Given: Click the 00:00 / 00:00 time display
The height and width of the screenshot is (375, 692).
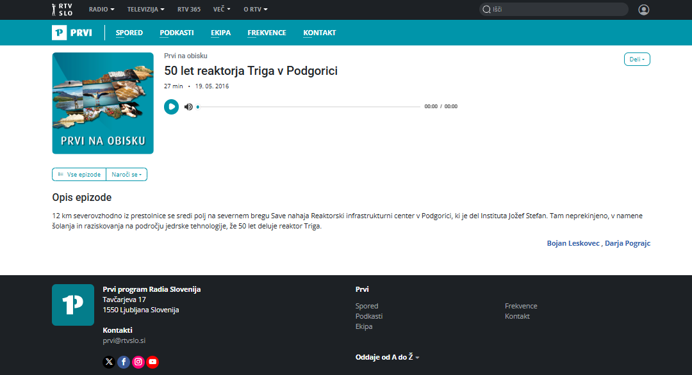Looking at the screenshot, I should tap(441, 107).
